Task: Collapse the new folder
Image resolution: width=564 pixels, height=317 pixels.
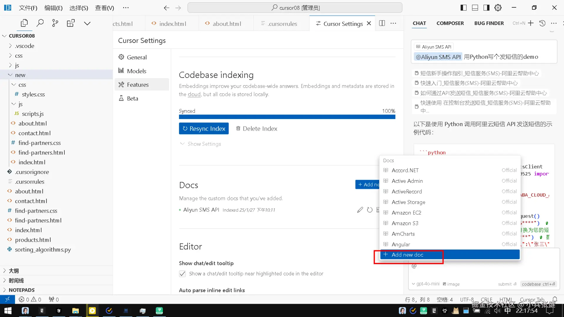Action: (56, 75)
